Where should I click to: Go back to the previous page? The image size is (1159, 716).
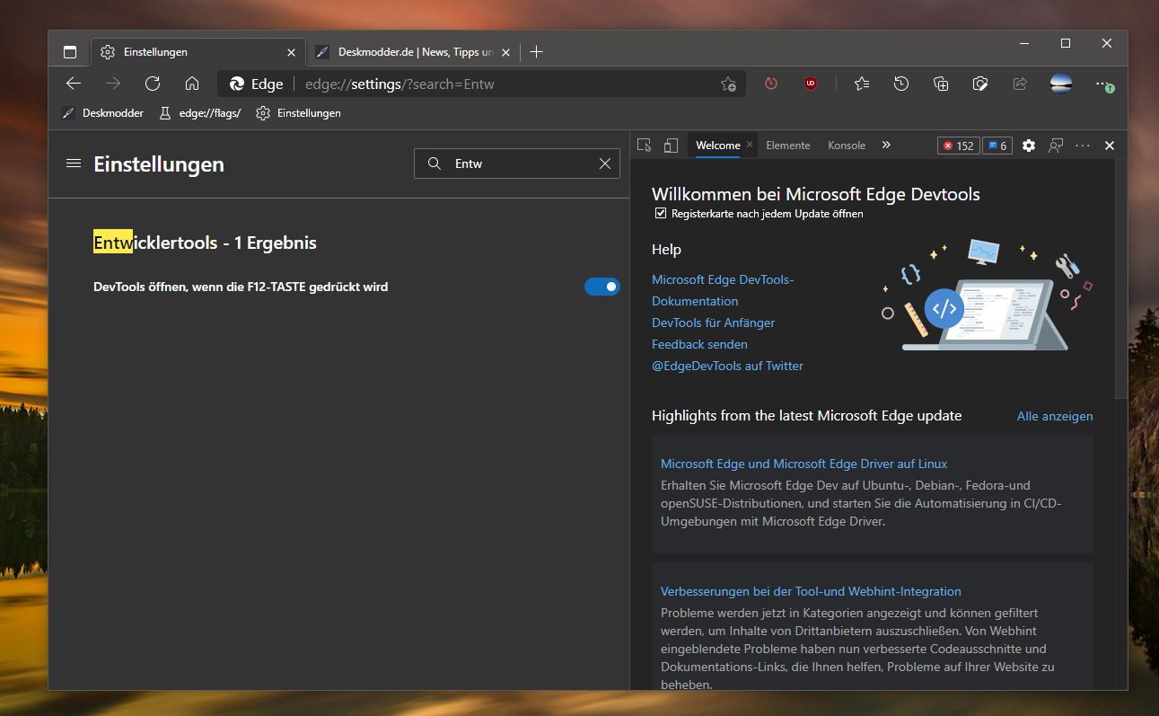click(x=74, y=84)
